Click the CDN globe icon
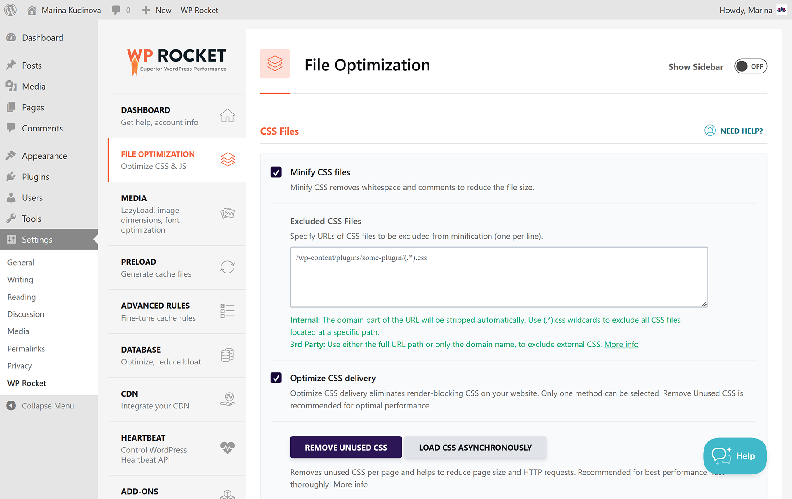The height and width of the screenshot is (499, 792). tap(227, 399)
